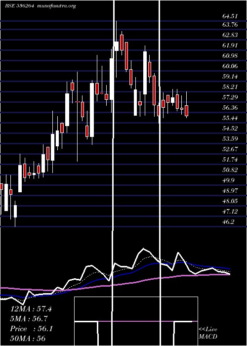Click the 52.67 price label

(230, 149)
